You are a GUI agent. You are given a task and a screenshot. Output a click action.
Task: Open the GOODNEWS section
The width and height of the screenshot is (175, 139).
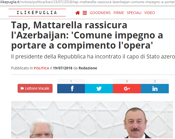point(100,13)
